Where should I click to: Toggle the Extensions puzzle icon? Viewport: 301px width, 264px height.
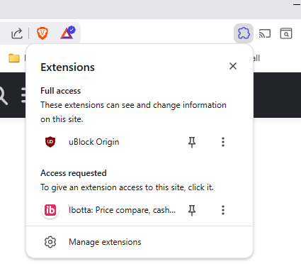(244, 33)
